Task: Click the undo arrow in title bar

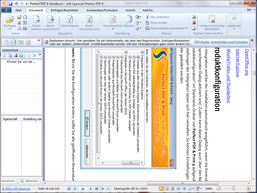Action: pyautogui.click(x=16, y=4)
